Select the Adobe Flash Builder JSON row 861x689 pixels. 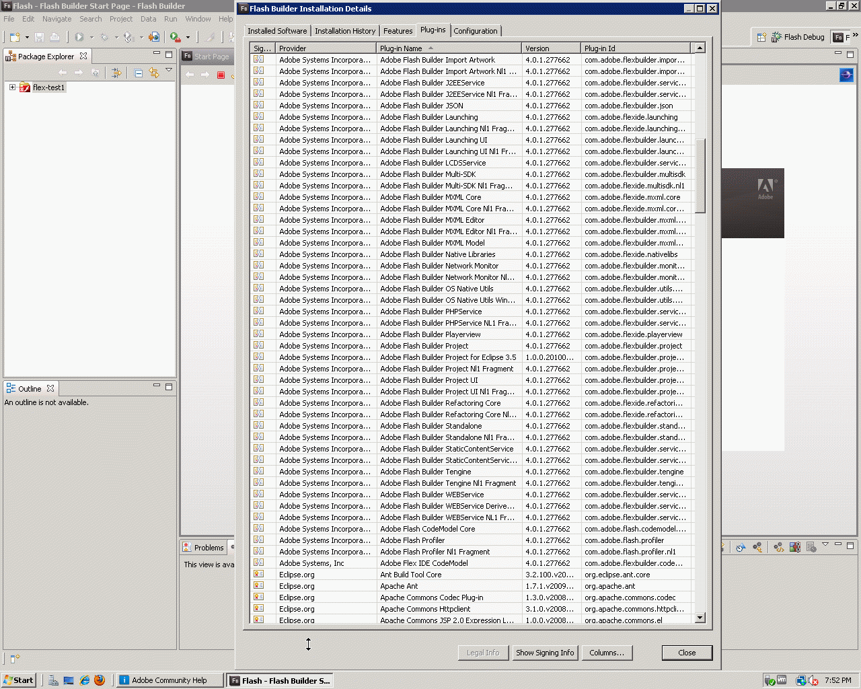(x=472, y=106)
